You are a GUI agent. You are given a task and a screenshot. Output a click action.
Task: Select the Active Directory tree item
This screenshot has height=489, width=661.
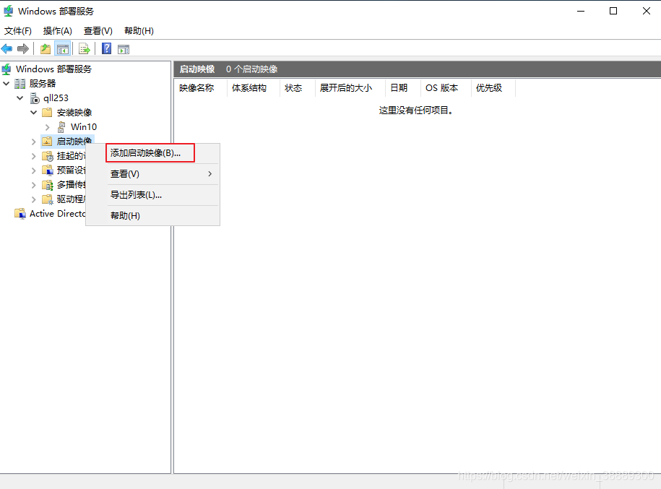click(51, 214)
